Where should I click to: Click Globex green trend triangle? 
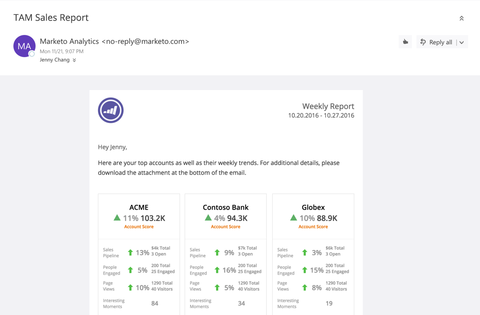(293, 218)
